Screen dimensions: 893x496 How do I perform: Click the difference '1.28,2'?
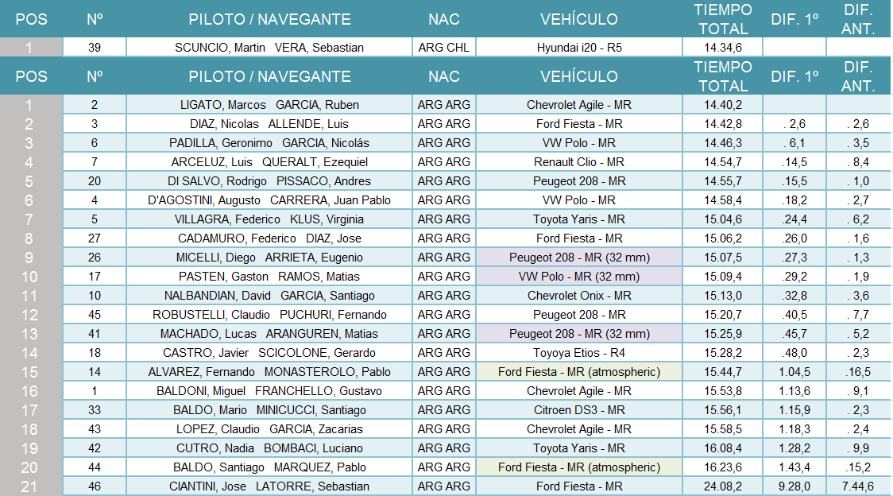(794, 448)
